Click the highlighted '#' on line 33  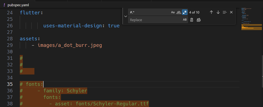(x=21, y=71)
